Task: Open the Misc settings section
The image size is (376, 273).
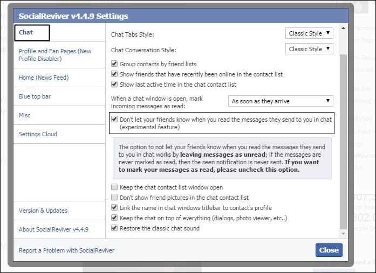Action: tap(59, 115)
